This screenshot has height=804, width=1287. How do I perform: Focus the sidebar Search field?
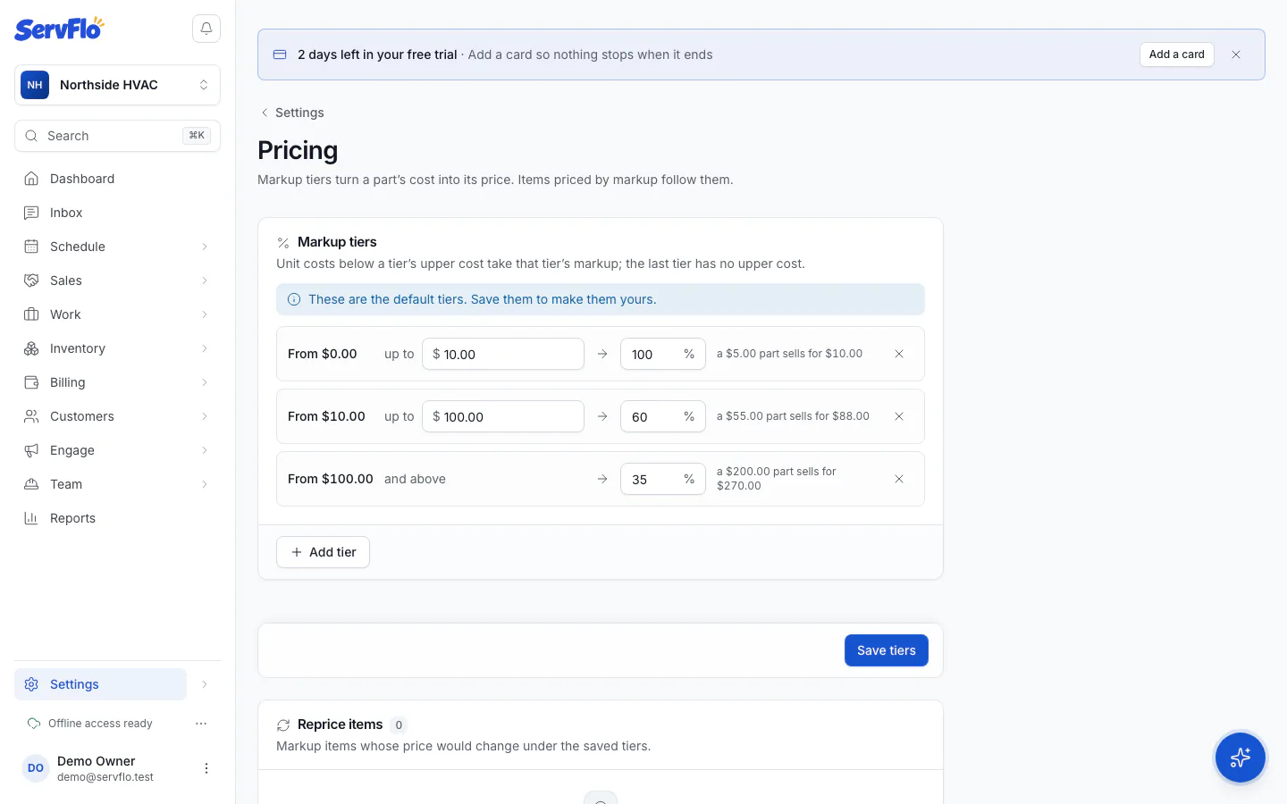click(x=117, y=136)
